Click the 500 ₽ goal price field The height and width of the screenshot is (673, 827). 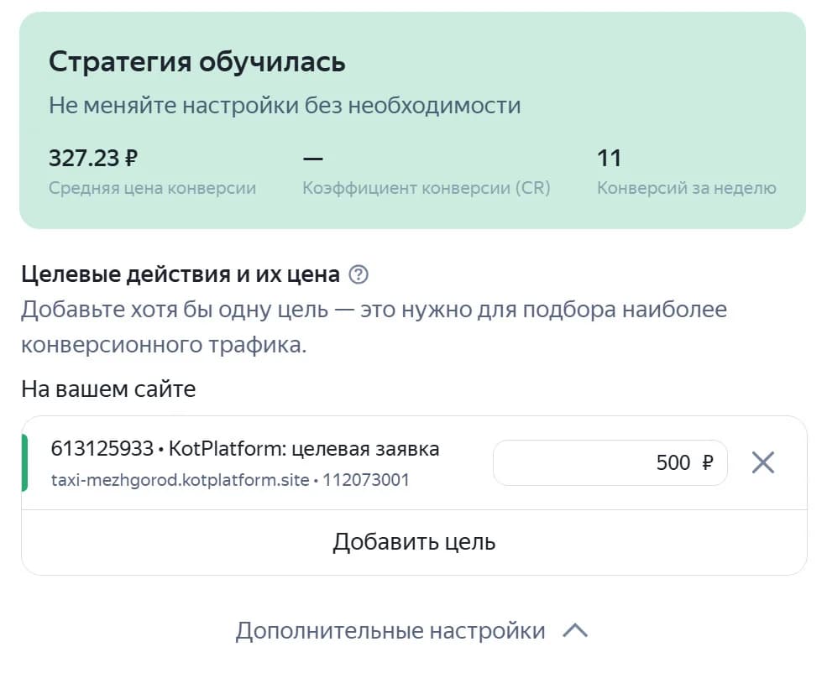click(610, 462)
